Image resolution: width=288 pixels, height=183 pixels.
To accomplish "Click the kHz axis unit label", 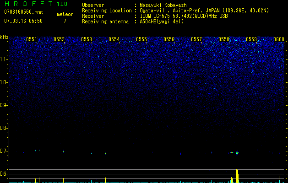I will point(4,37).
